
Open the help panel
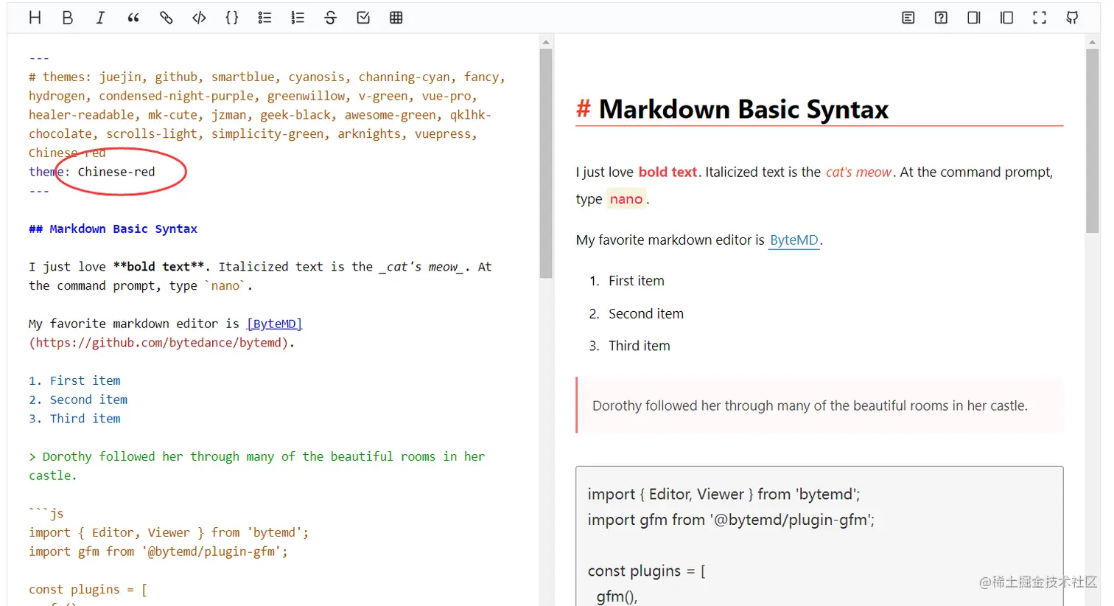point(941,18)
